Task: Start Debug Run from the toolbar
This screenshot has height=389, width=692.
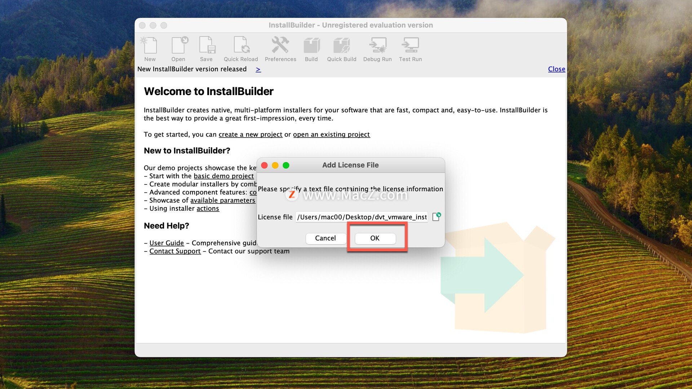Action: (377, 49)
